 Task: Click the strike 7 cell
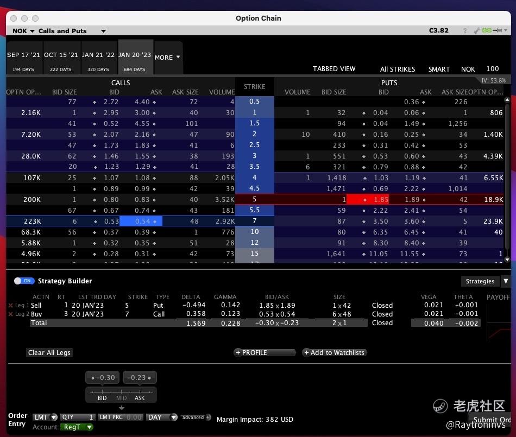click(x=254, y=221)
